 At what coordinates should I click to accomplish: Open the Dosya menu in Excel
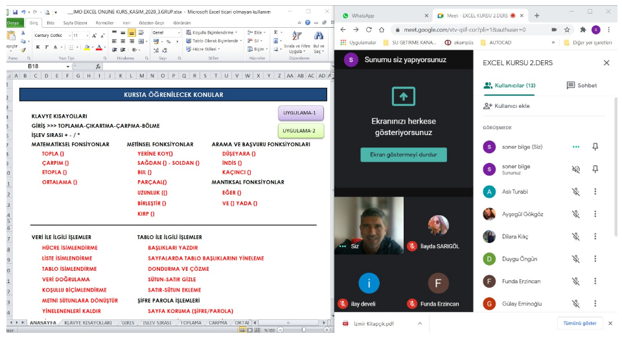14,23
